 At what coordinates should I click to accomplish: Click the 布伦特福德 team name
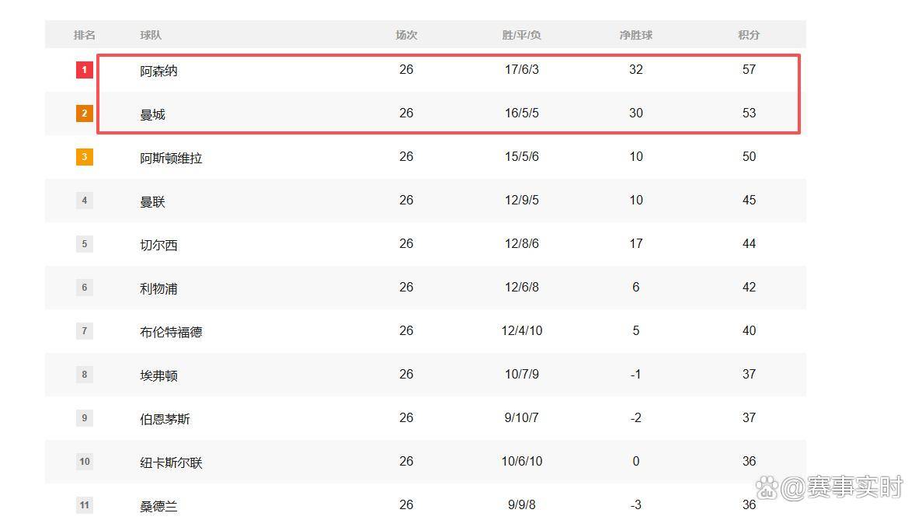point(172,332)
